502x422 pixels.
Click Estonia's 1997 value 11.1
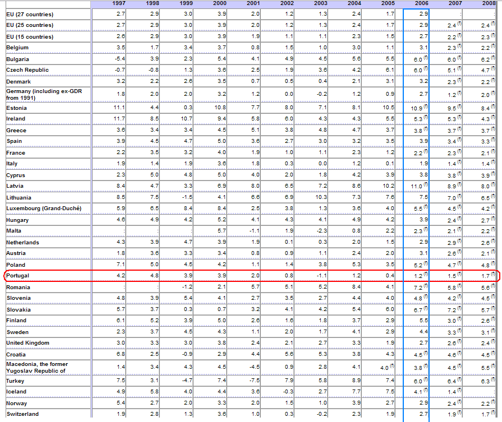coord(119,108)
